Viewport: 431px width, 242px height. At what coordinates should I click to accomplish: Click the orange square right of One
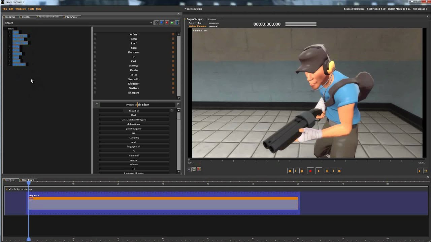(173, 48)
